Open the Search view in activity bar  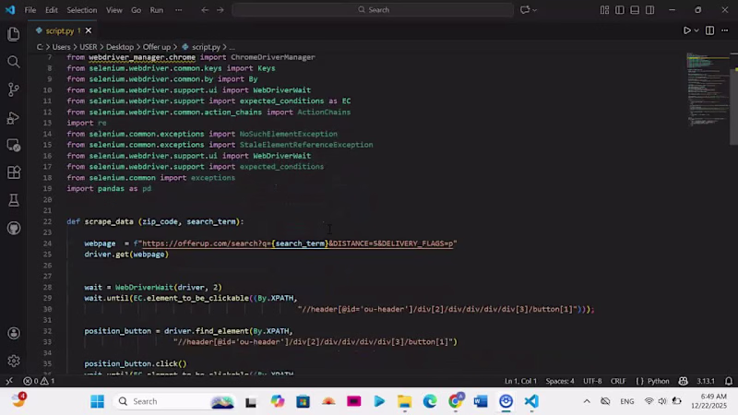point(14,62)
